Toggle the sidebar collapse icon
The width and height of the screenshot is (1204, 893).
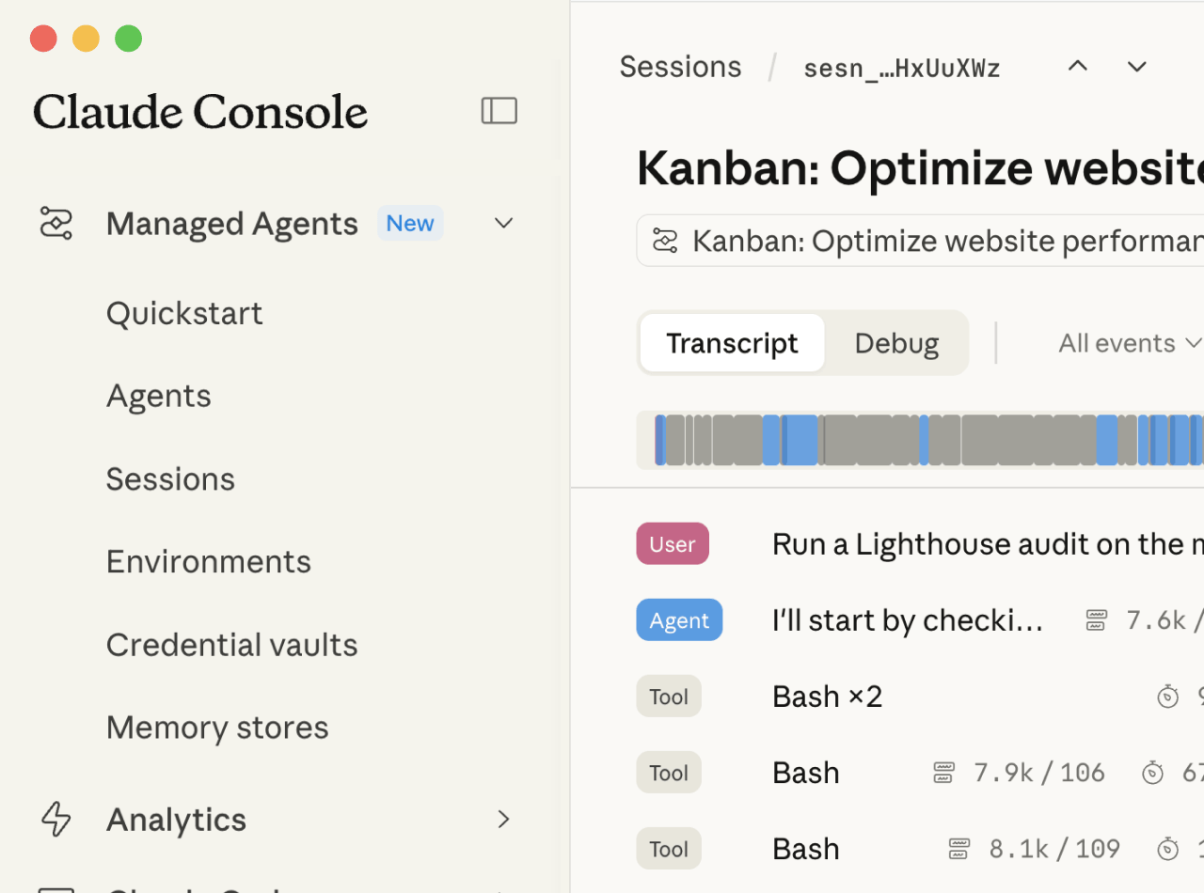tap(499, 111)
